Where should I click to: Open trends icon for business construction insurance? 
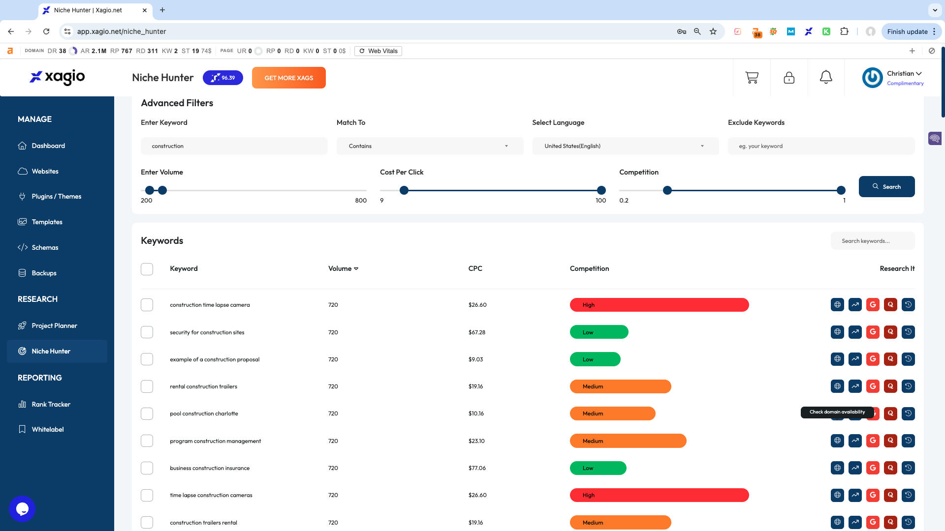click(x=855, y=468)
